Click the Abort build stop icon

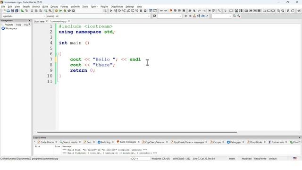click(x=74, y=11)
